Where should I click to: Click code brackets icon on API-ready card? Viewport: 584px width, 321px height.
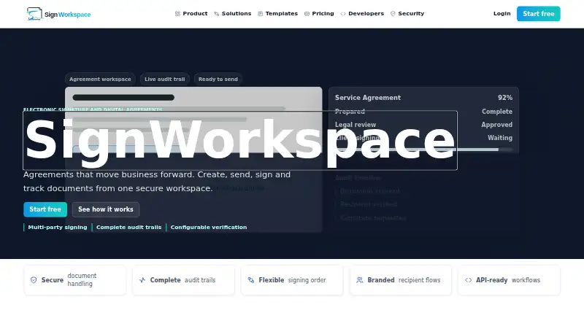pos(468,280)
